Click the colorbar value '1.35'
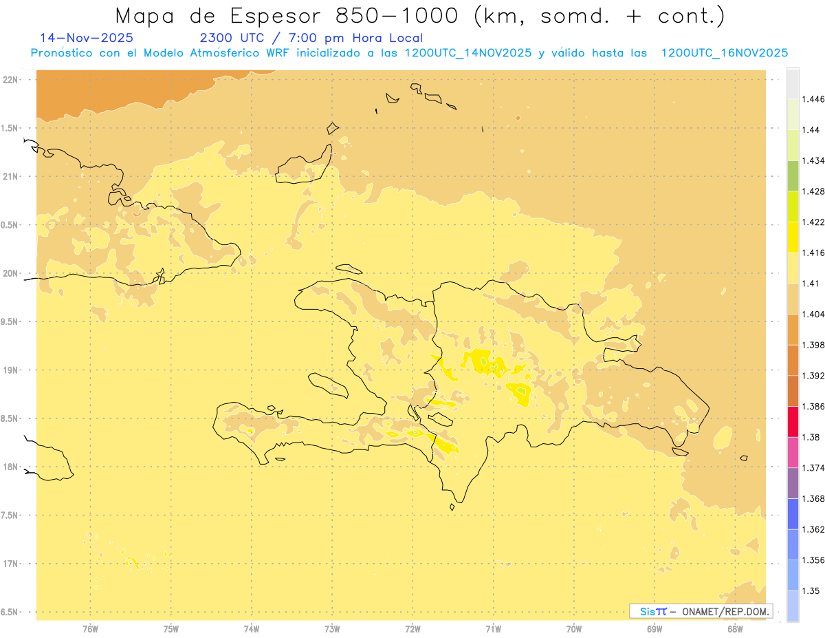Image resolution: width=825 pixels, height=638 pixels. tap(810, 591)
